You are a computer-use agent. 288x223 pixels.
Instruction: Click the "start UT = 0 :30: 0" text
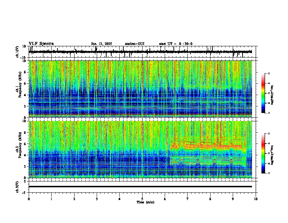[176, 44]
